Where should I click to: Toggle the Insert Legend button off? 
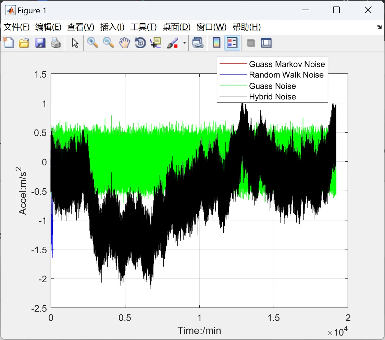pyautogui.click(x=232, y=43)
